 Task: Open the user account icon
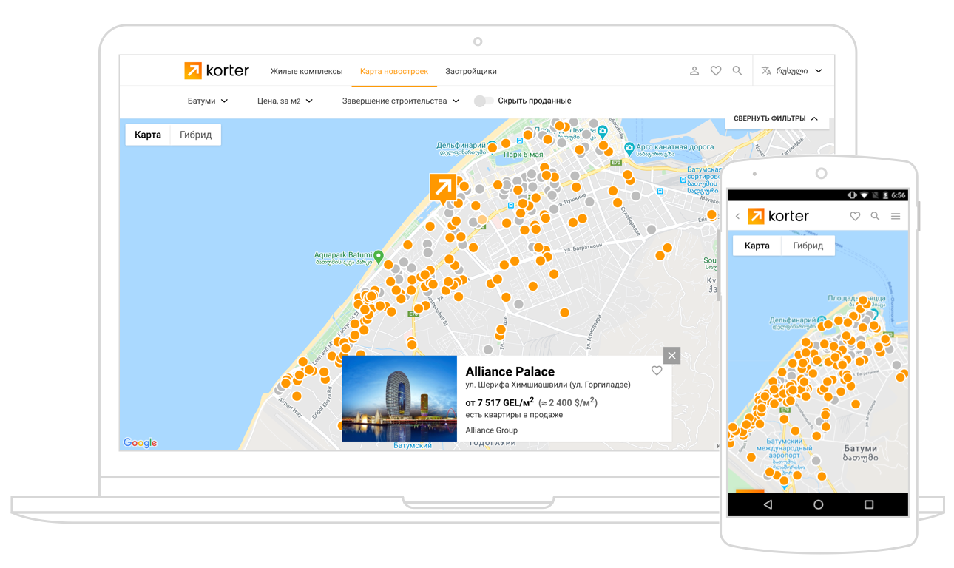[x=694, y=71]
